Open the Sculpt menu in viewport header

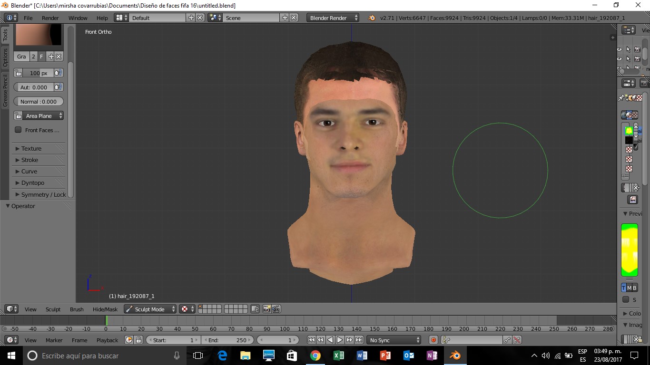click(53, 309)
